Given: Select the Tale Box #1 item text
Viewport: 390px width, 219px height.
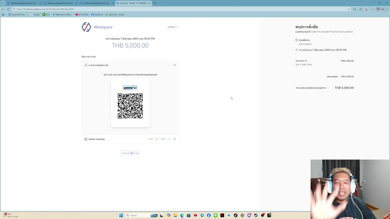Looking at the screenshot, I should click(x=301, y=61).
